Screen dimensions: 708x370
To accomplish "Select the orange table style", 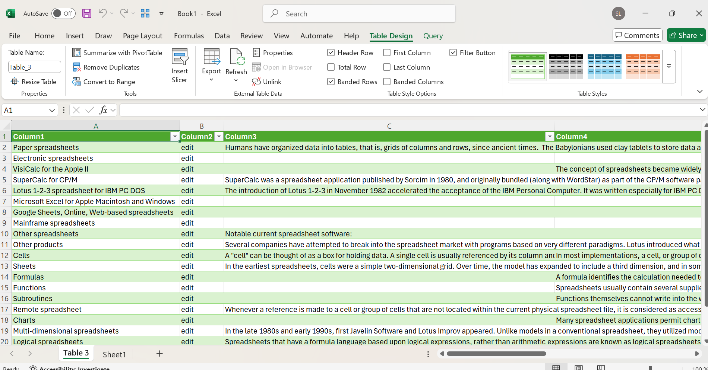I will (x=643, y=66).
